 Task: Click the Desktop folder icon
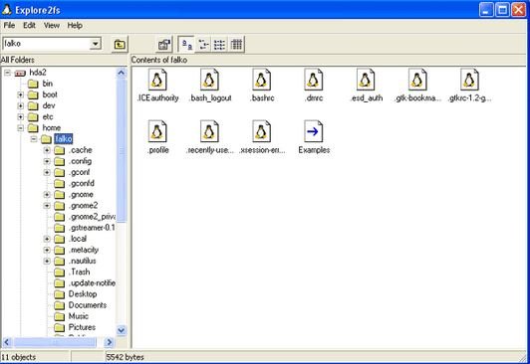(x=59, y=294)
